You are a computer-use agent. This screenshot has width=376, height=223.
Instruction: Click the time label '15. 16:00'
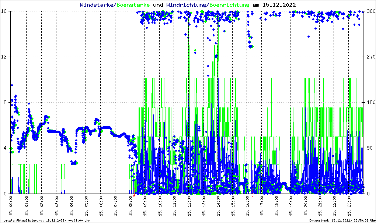click(x=247, y=206)
